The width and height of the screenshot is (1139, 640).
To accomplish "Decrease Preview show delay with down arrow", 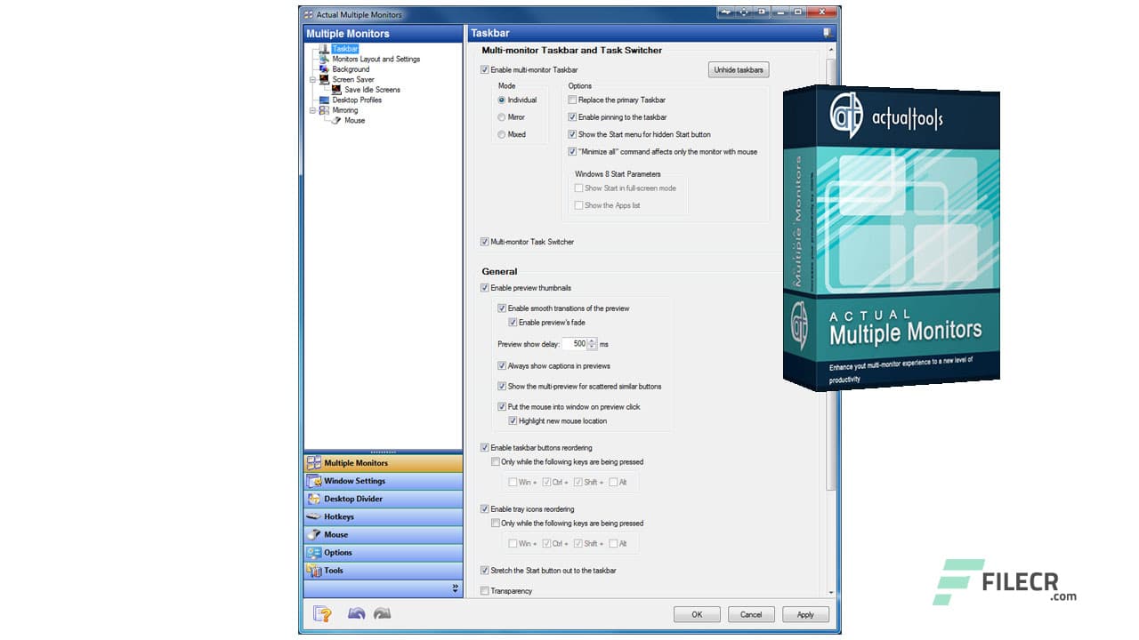I will click(x=592, y=347).
